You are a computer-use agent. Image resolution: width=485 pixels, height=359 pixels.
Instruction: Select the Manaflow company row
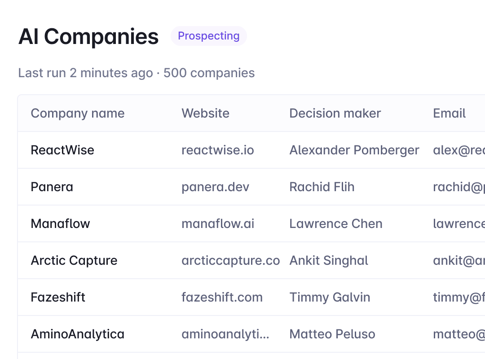(x=60, y=223)
